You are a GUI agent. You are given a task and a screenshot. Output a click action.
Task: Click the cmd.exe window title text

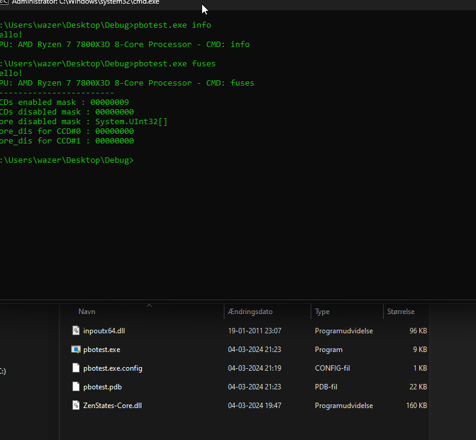pos(85,2)
